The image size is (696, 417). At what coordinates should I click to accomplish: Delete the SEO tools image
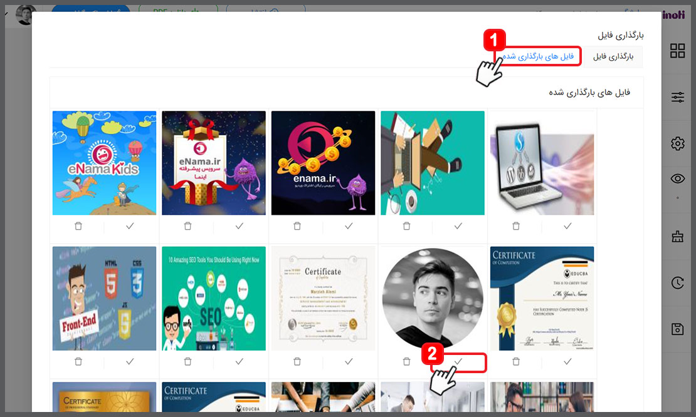tap(187, 361)
